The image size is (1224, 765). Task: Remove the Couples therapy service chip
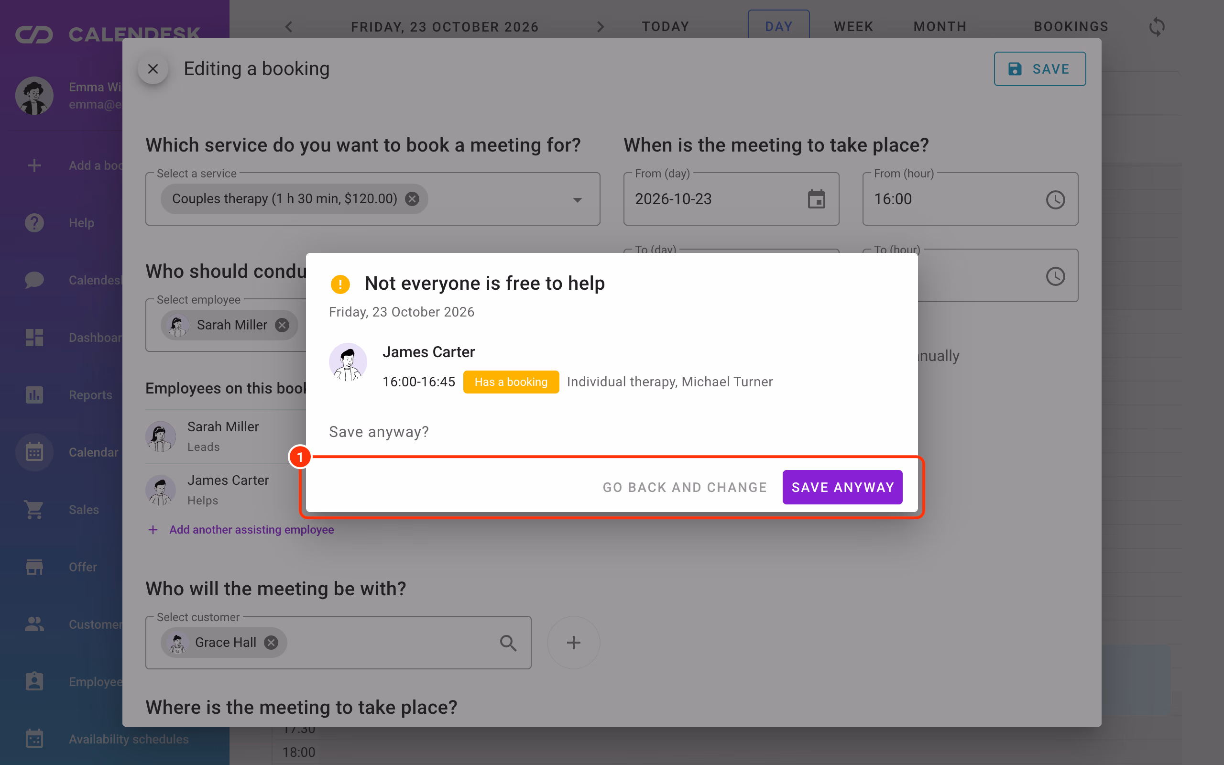(412, 199)
